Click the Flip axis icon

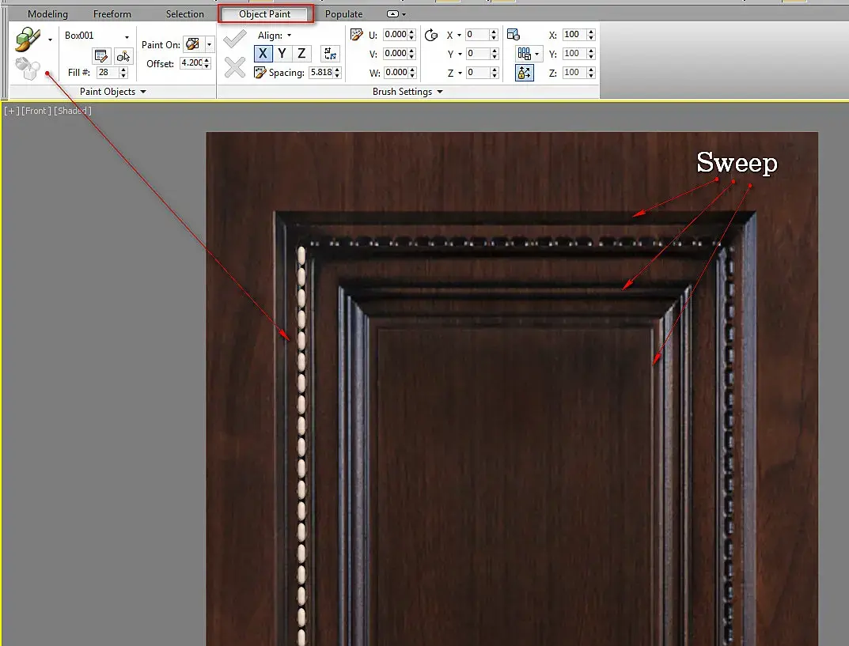coord(330,54)
